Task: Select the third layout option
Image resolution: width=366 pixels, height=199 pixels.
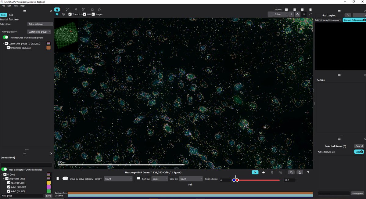Action: coord(302,9)
